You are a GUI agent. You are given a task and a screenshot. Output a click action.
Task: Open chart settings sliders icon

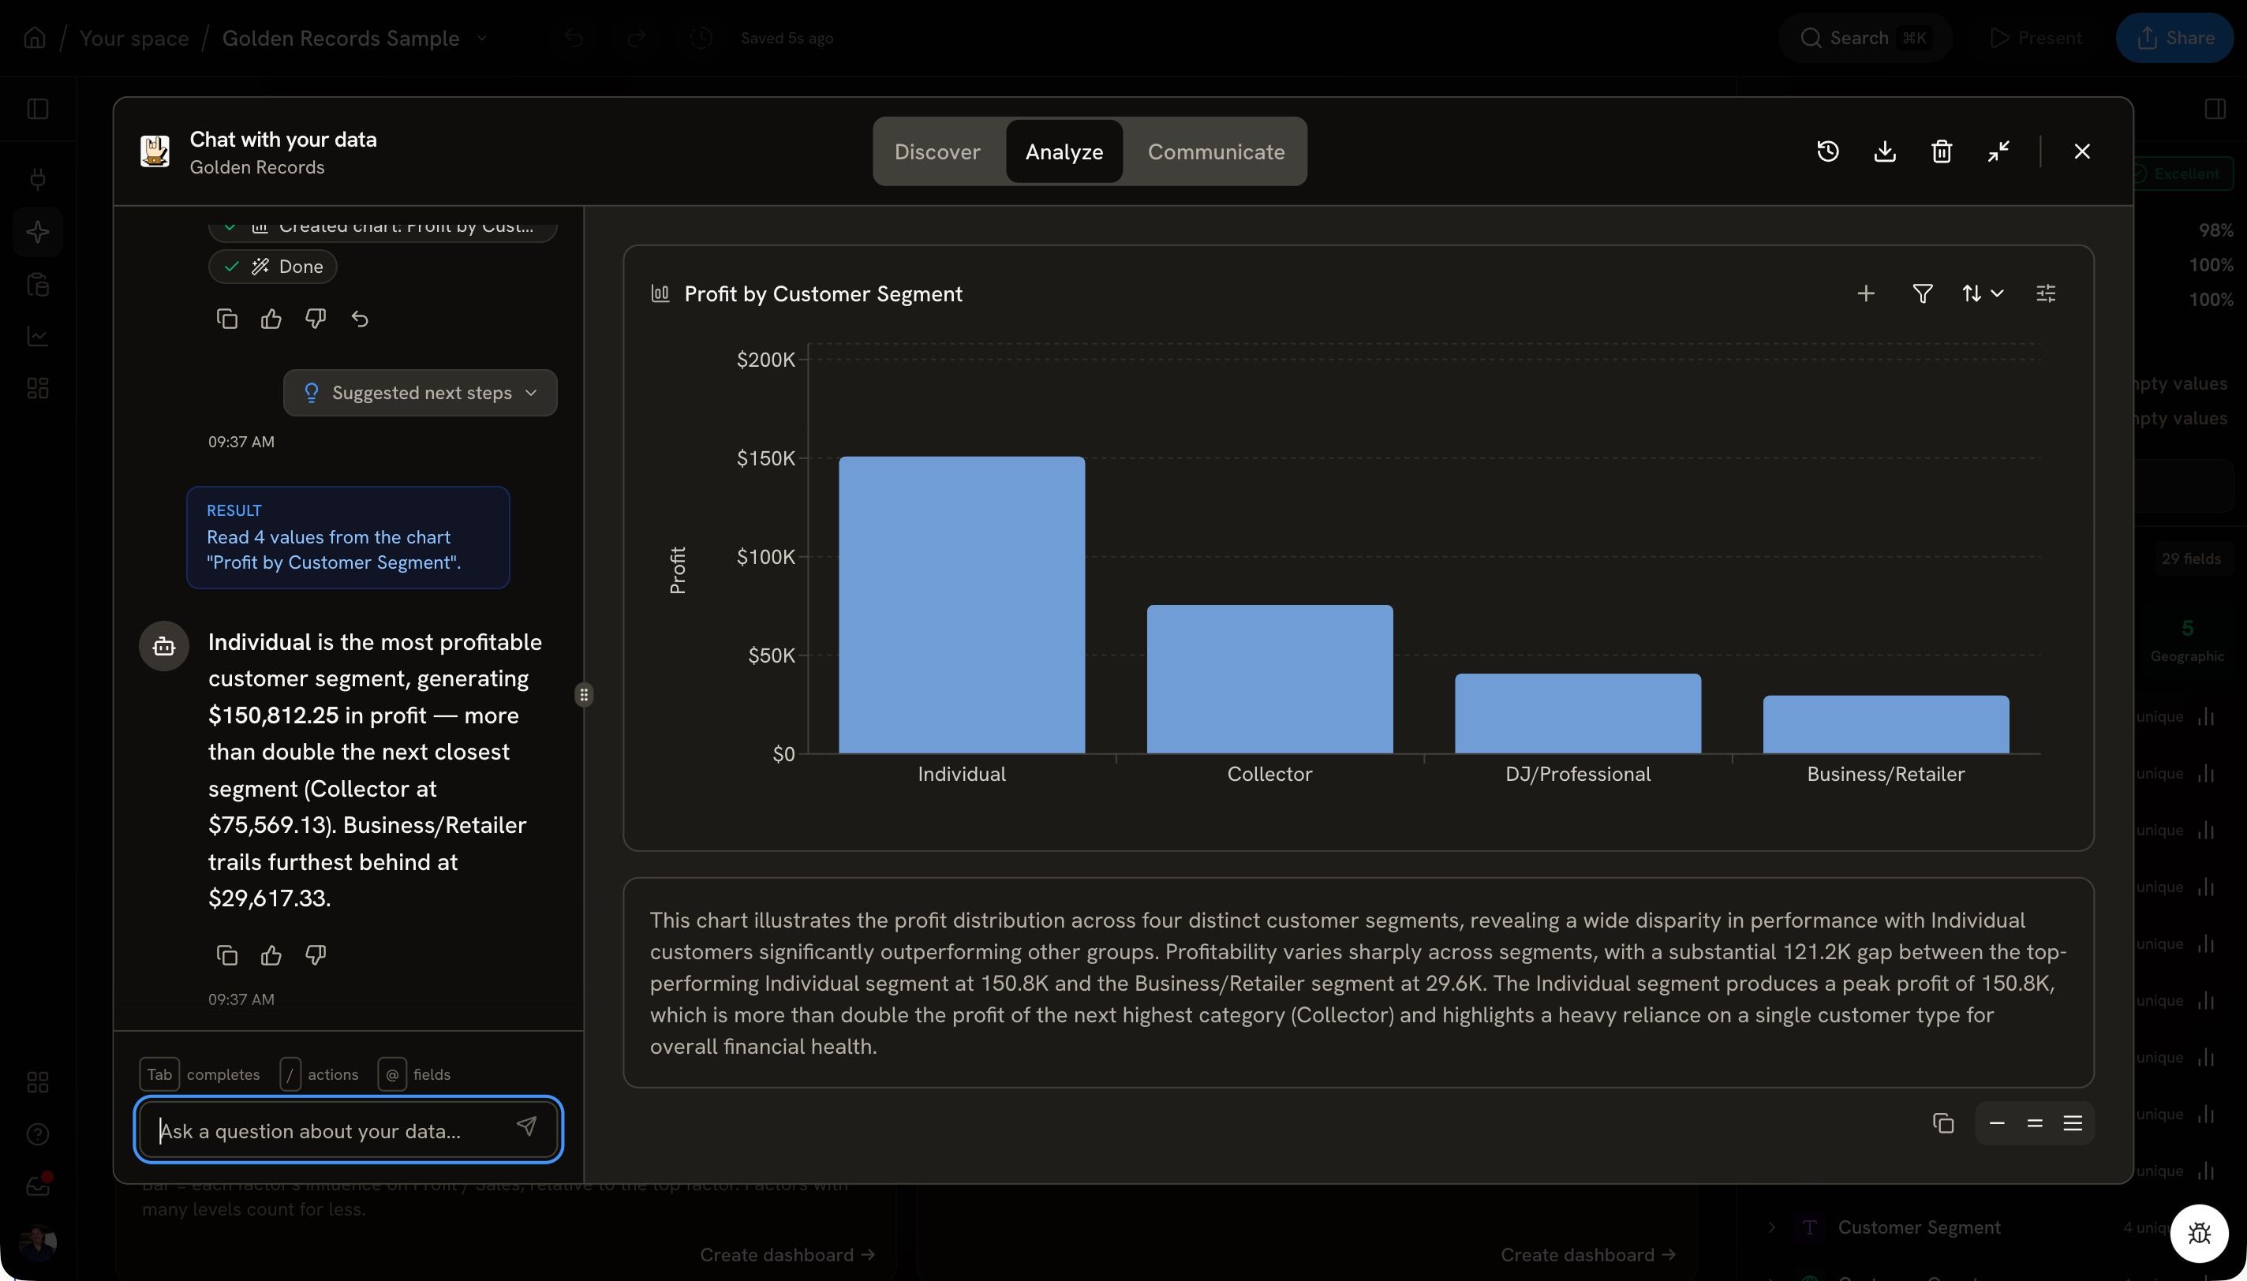point(2046,293)
